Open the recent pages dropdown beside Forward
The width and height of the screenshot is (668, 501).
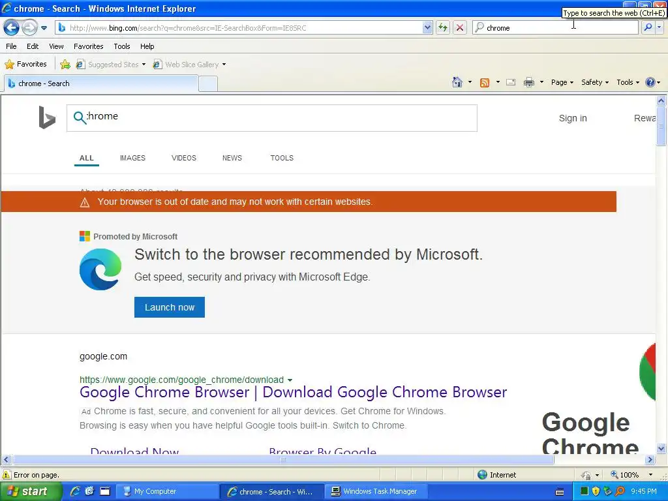(x=44, y=28)
